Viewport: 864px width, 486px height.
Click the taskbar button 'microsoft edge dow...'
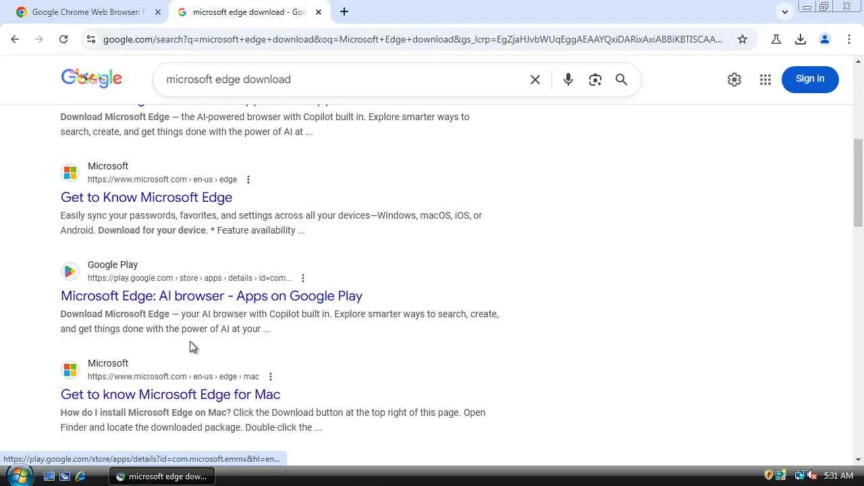tap(162, 476)
